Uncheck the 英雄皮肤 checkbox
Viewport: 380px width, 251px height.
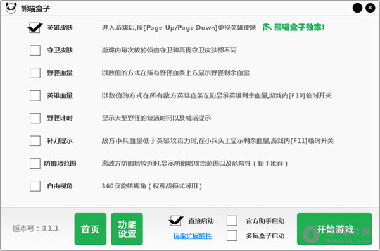click(35, 28)
